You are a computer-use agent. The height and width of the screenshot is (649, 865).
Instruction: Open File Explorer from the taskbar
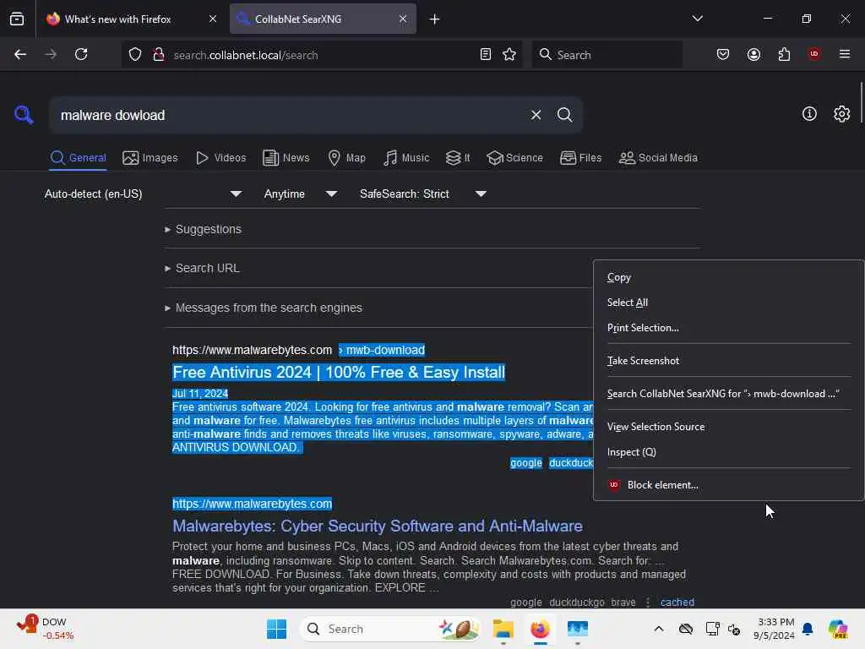tap(503, 629)
